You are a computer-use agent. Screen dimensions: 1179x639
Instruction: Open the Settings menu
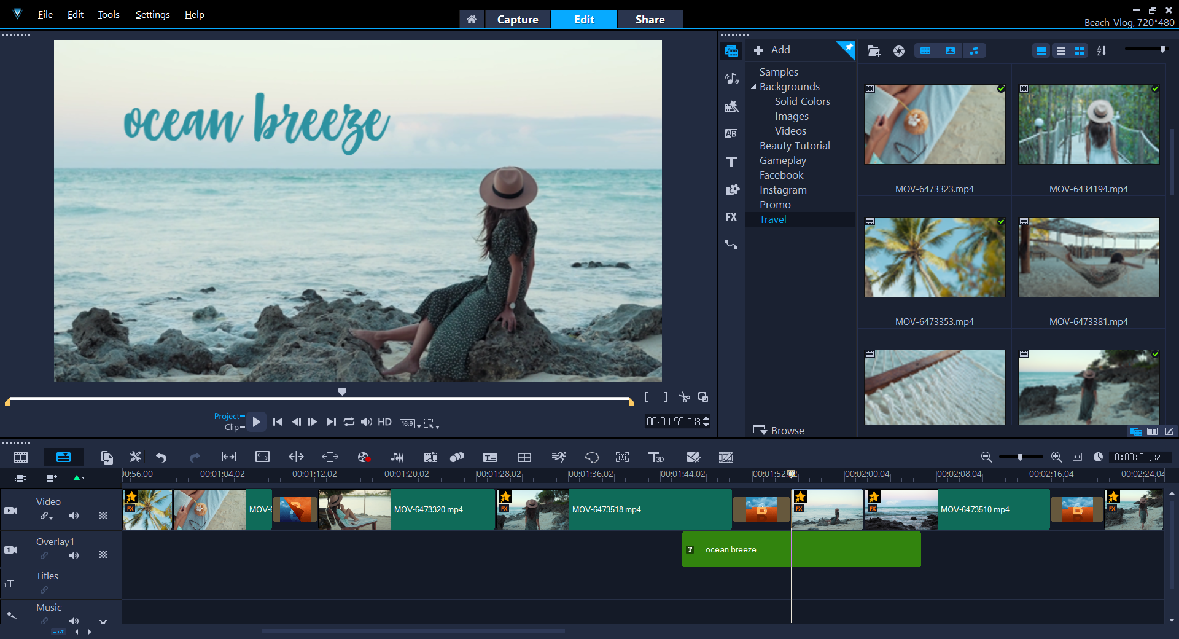click(152, 15)
